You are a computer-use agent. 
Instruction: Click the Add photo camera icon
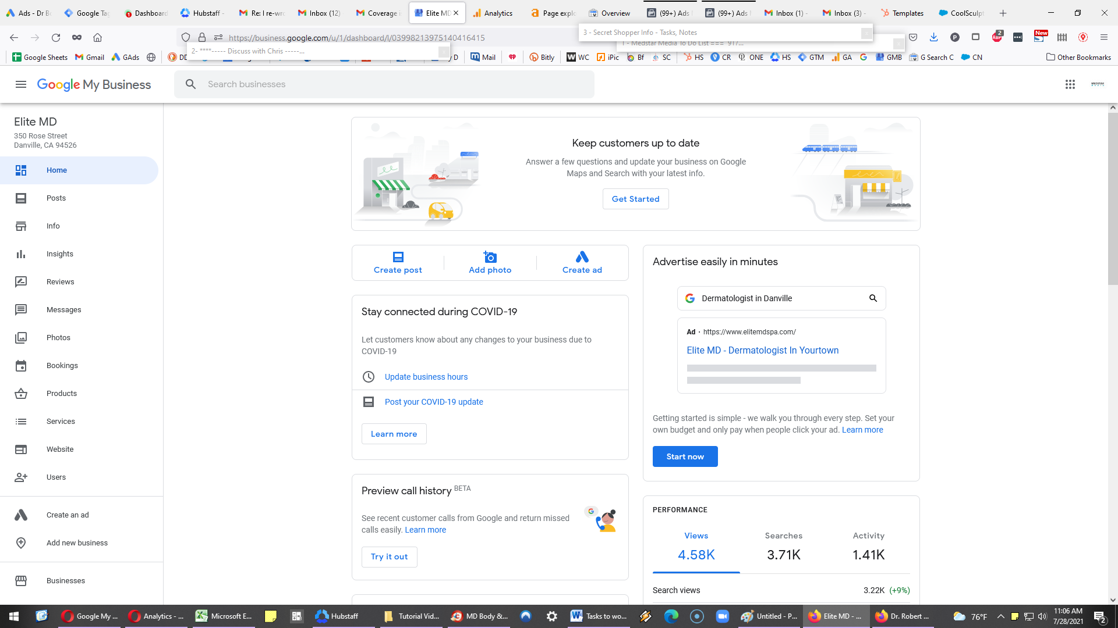tap(490, 257)
